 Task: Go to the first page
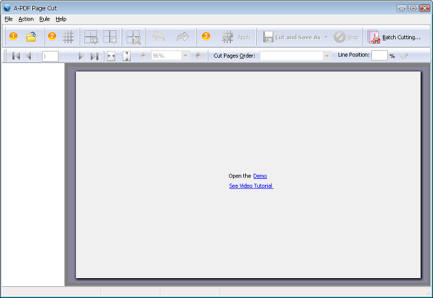click(x=16, y=56)
